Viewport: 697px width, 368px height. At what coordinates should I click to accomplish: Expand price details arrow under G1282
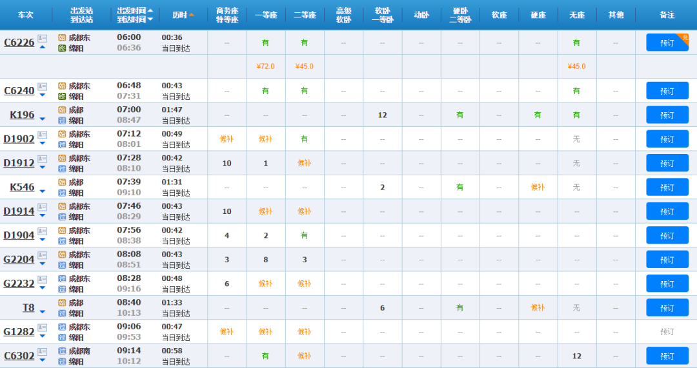(x=42, y=336)
